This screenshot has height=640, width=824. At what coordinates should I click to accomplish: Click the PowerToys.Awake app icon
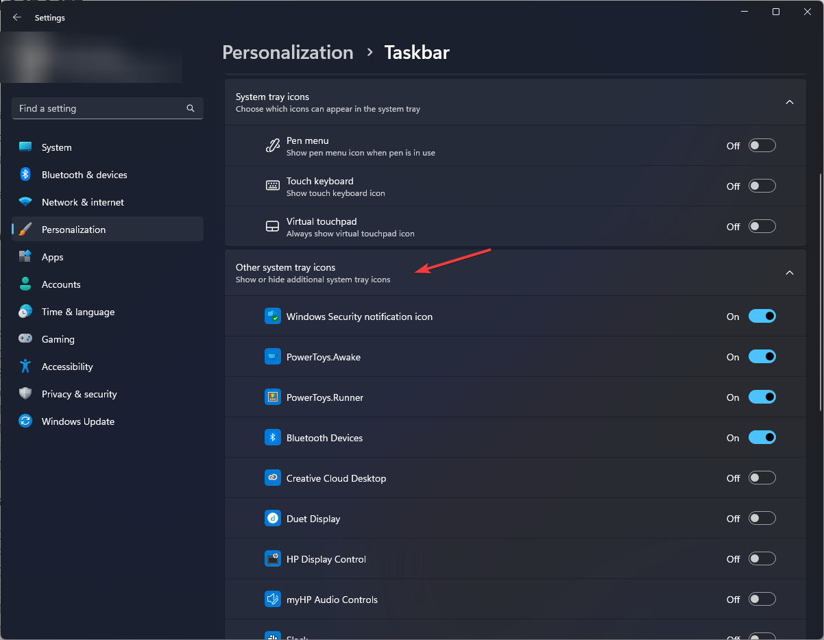coord(273,357)
